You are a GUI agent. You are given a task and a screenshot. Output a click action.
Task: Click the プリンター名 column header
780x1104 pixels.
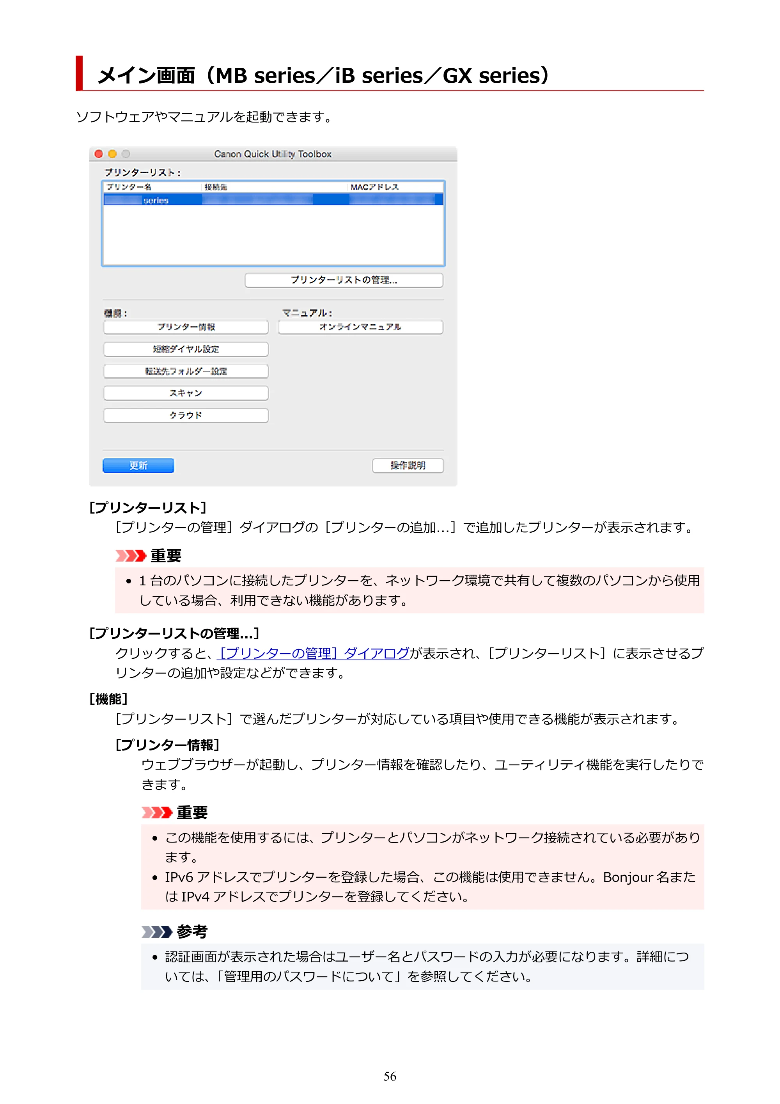[129, 187]
